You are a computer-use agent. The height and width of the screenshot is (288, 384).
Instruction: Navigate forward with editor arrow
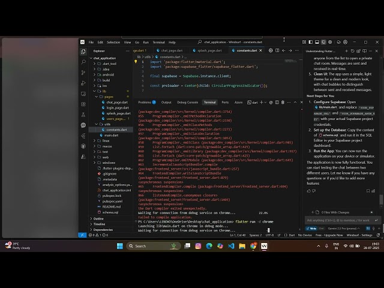290,50
